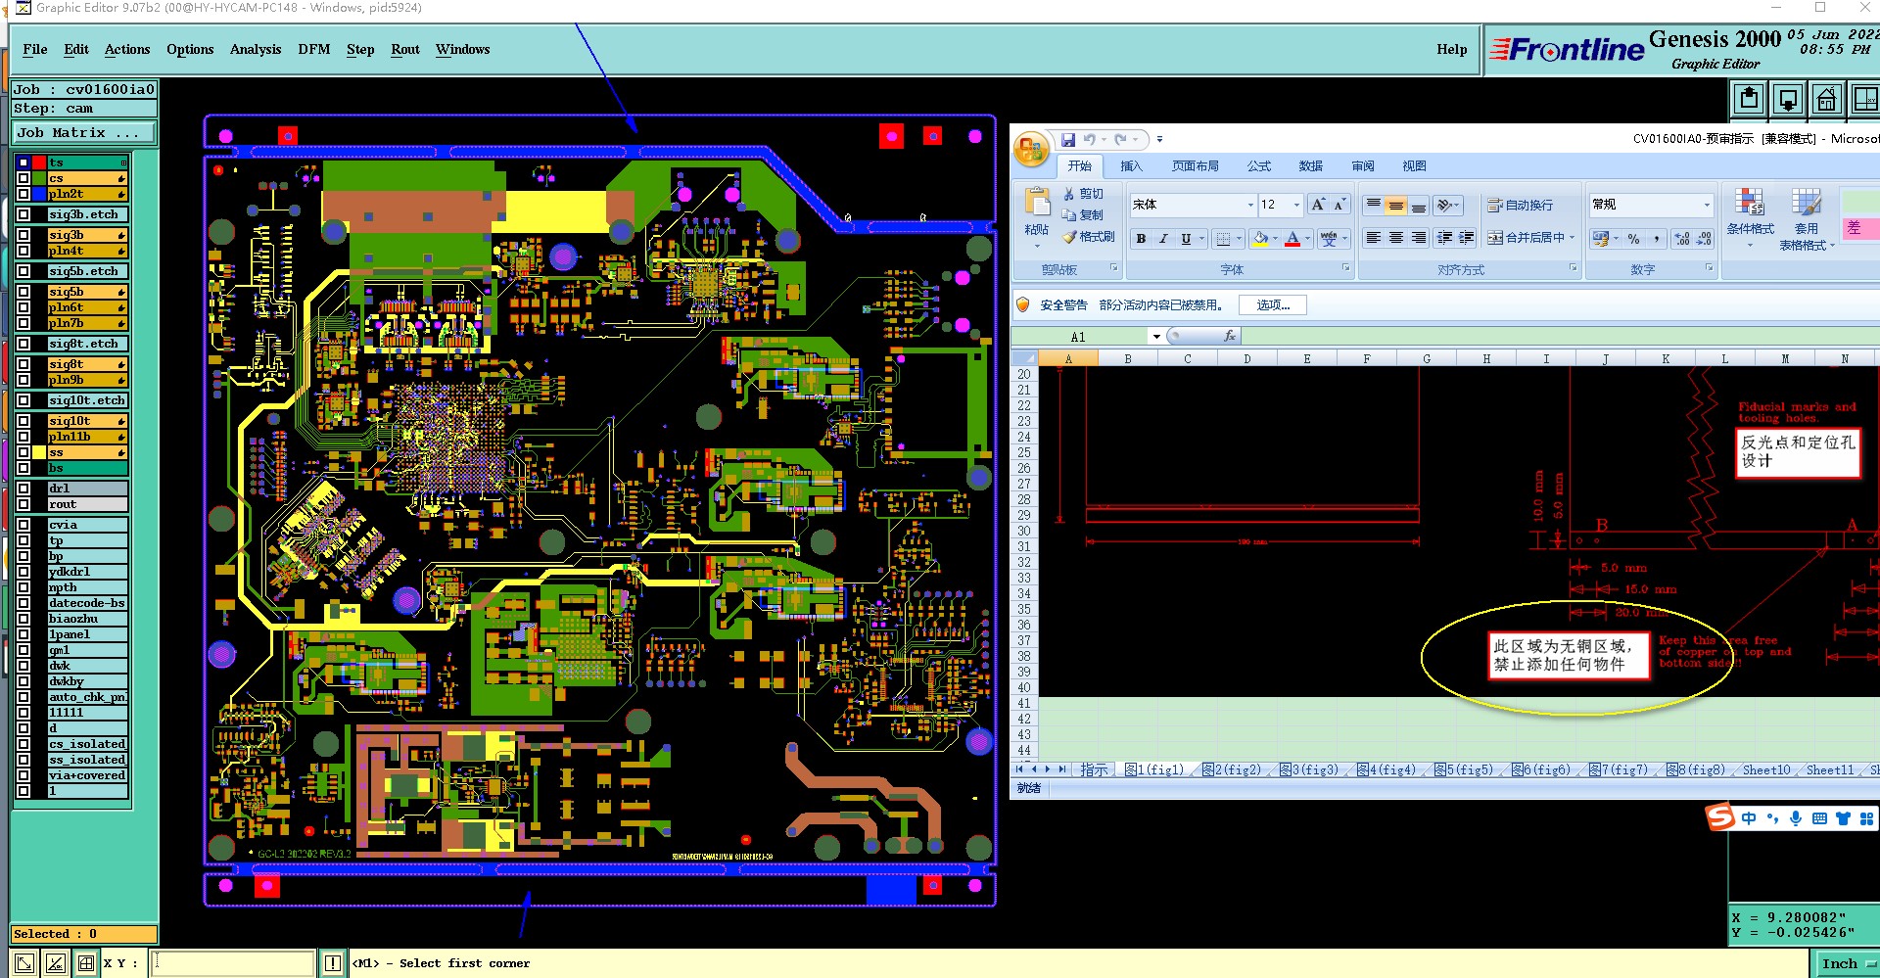Apply Middle Align in the Excel ribbon
This screenshot has width=1880, height=978.
coord(1396,205)
